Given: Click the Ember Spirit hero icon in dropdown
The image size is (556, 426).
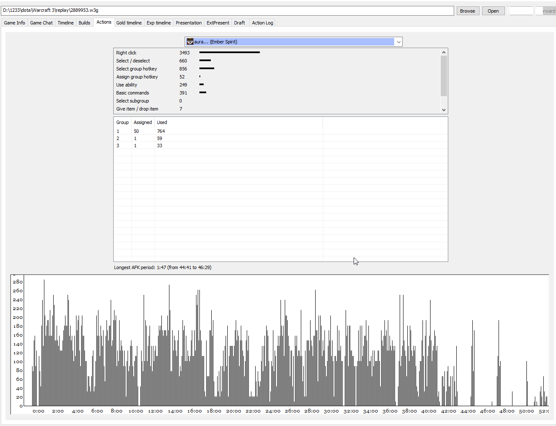Looking at the screenshot, I should coord(190,42).
